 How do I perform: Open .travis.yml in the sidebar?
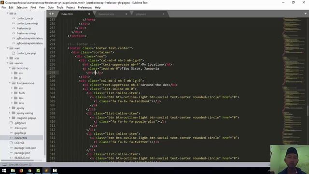coord(20,128)
